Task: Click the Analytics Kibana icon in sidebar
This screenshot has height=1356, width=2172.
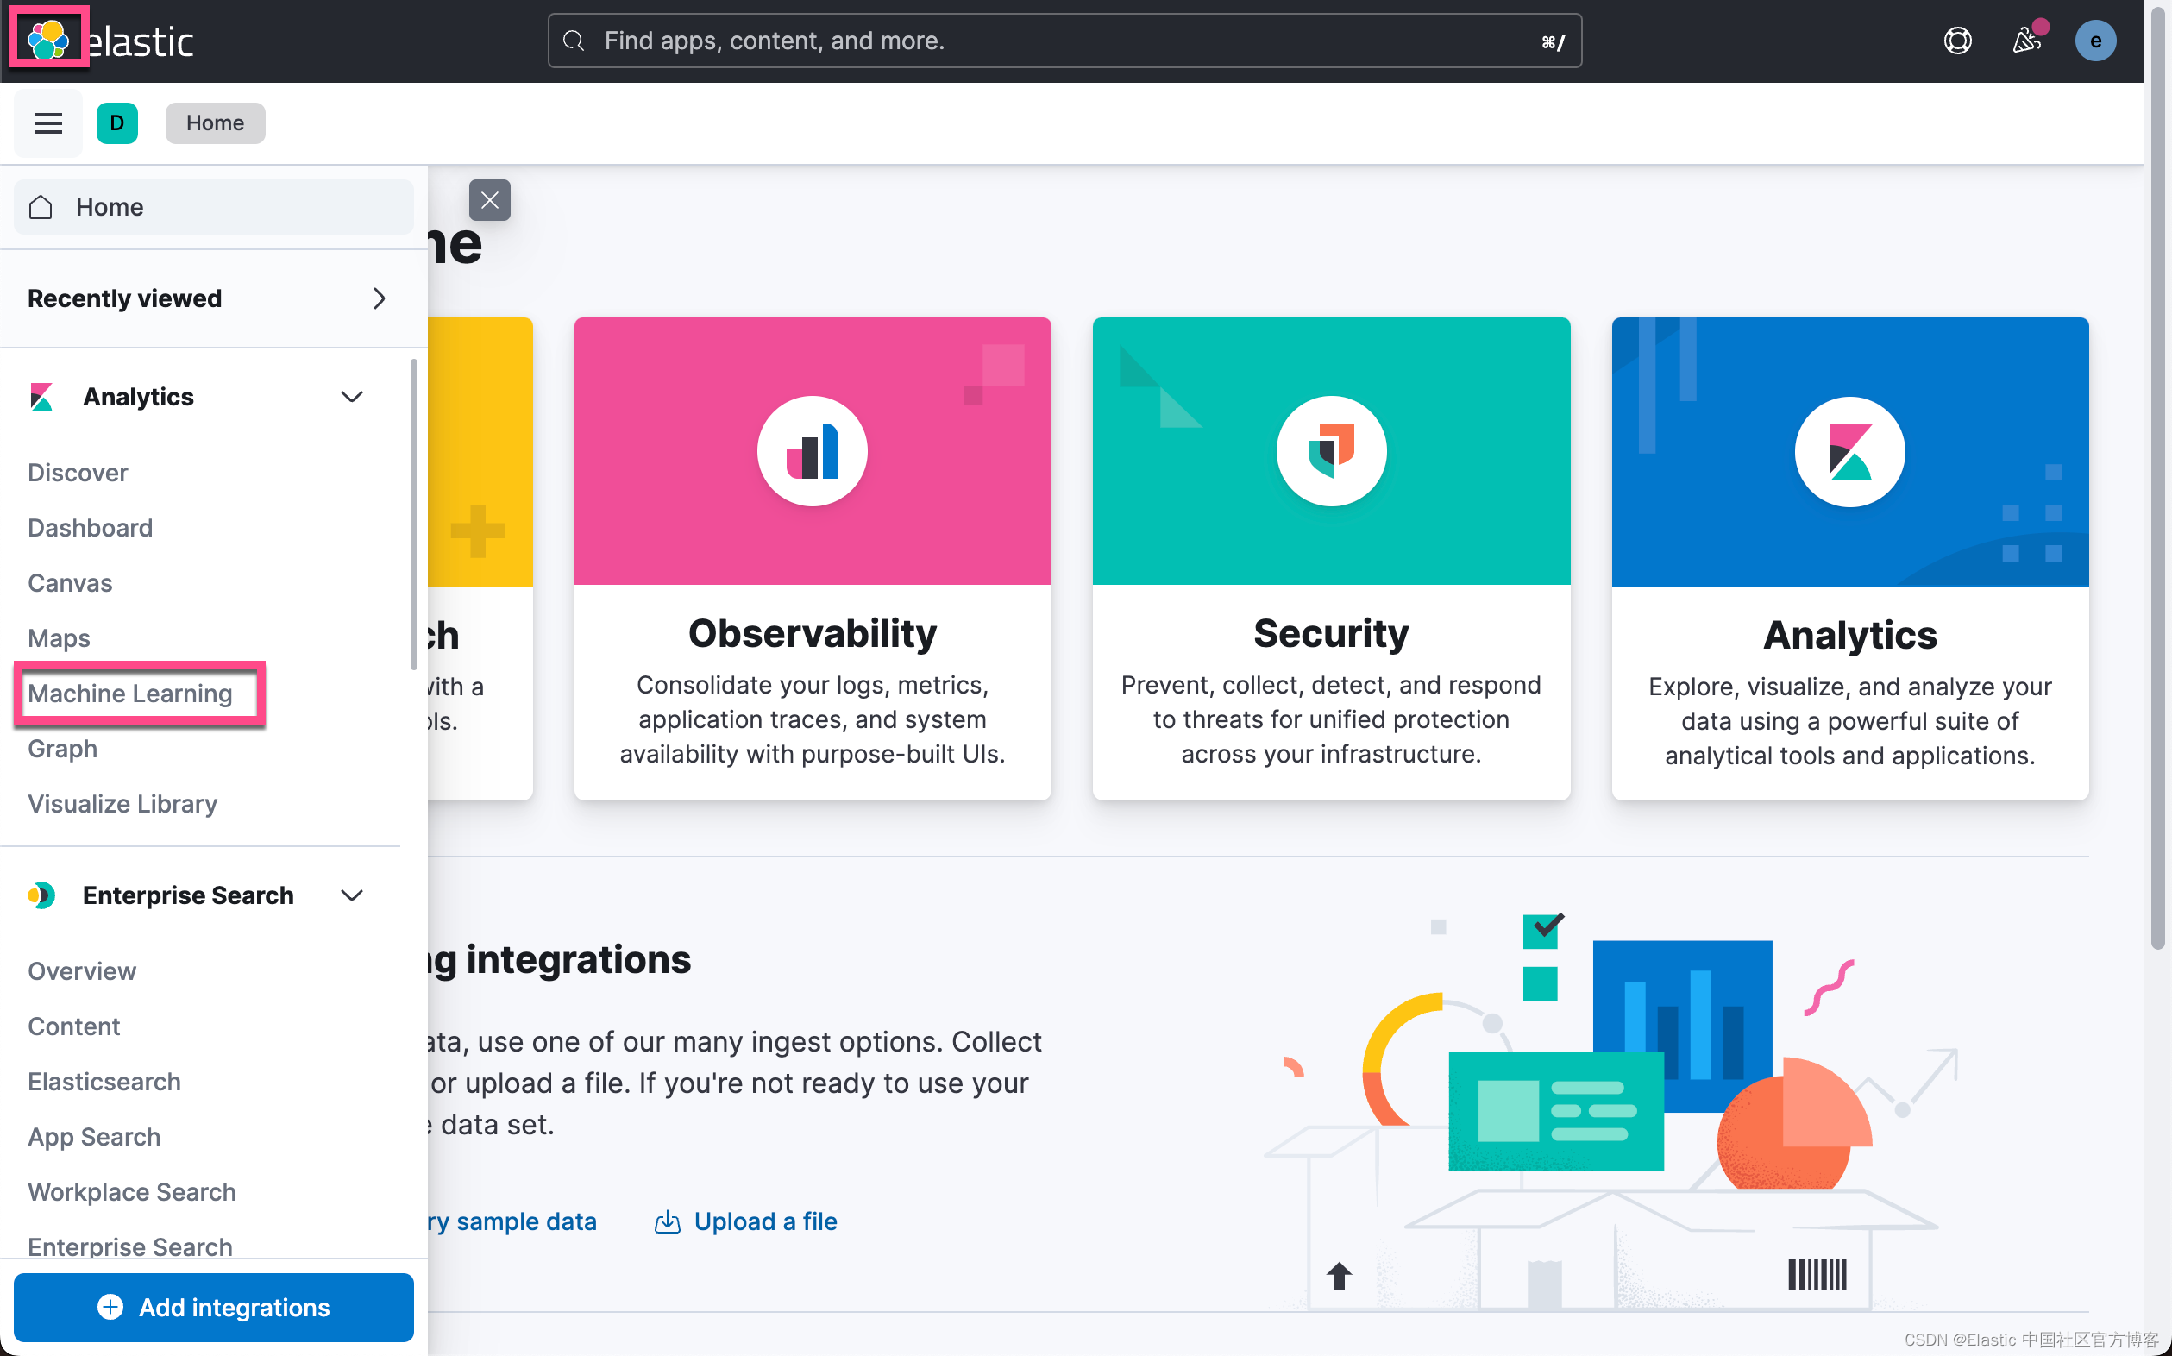Action: [x=41, y=397]
